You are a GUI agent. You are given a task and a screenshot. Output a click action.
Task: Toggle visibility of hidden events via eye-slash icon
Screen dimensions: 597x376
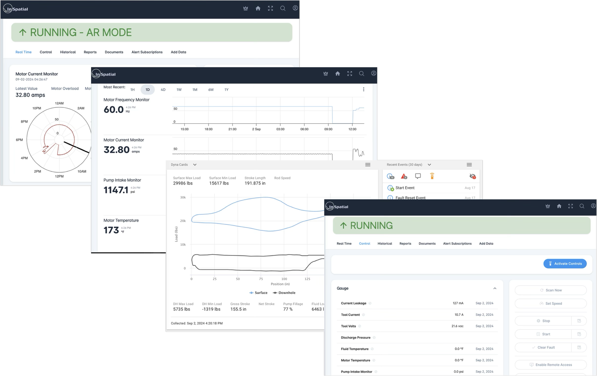472,176
